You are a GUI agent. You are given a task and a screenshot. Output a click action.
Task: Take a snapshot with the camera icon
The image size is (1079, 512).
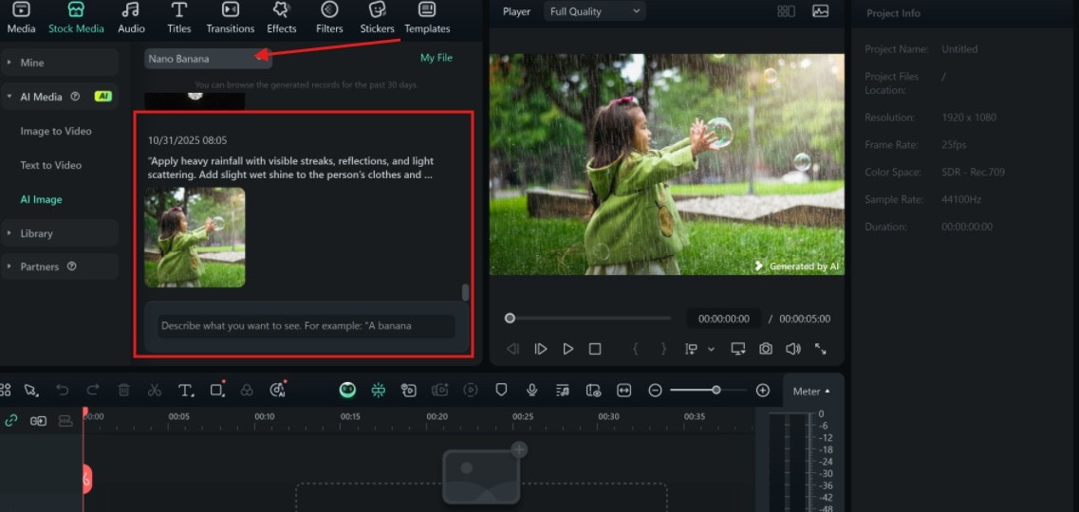click(766, 349)
